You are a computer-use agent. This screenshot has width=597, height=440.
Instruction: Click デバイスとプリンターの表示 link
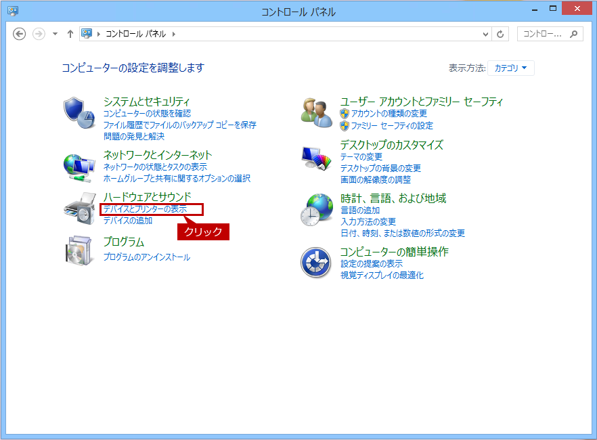click(x=145, y=209)
